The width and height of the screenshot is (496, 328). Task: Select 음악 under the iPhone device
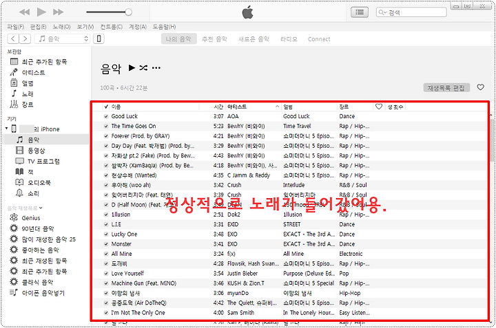tap(33, 140)
